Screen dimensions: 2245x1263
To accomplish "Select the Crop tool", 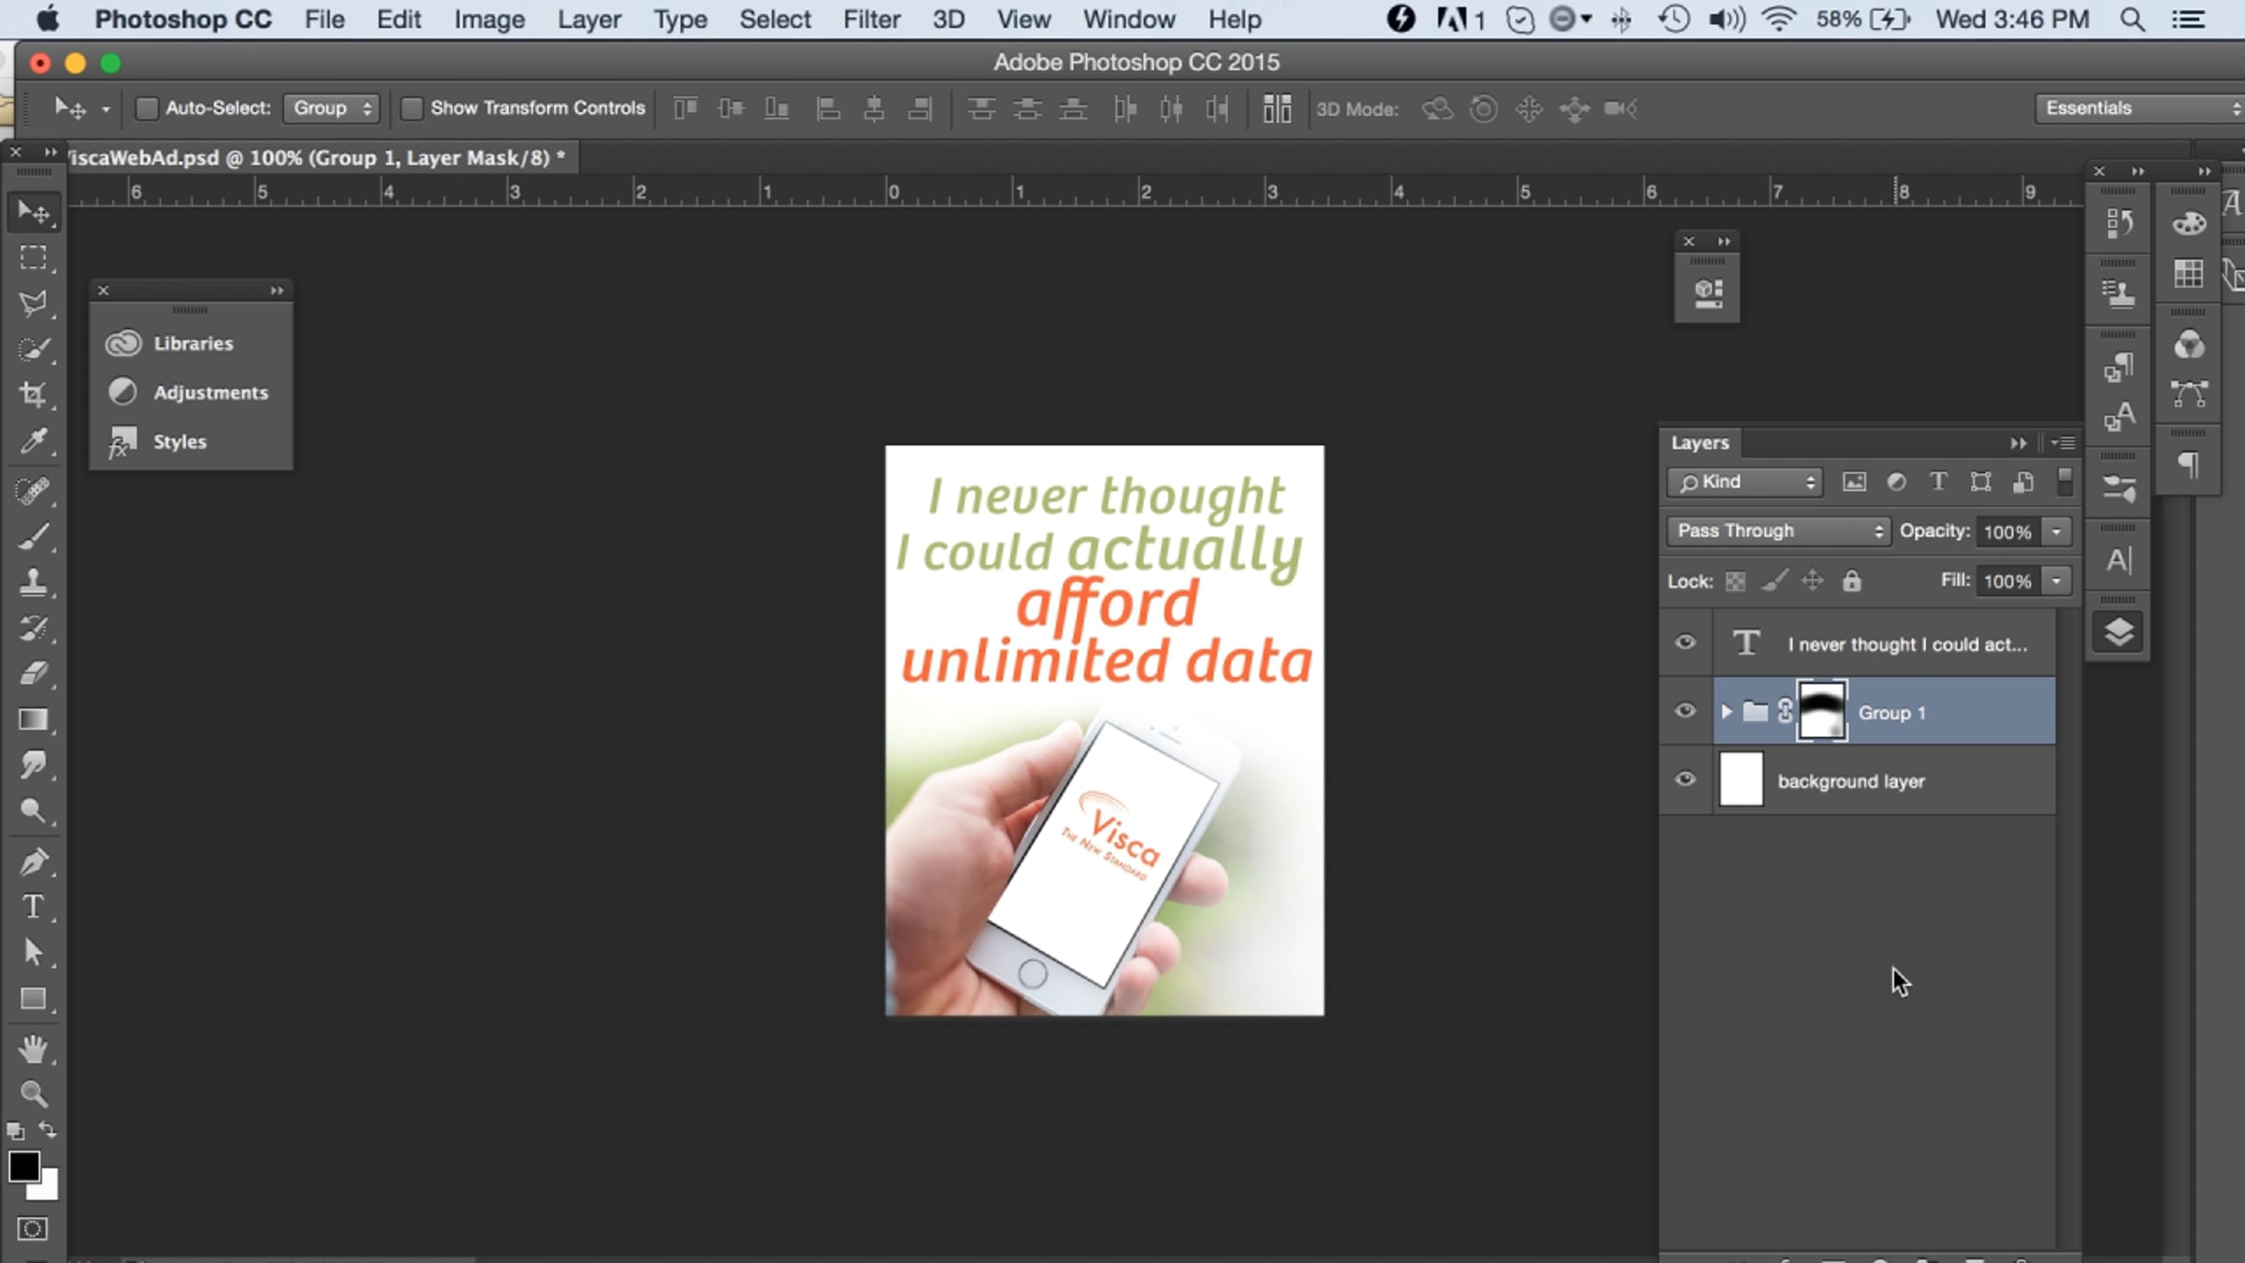I will [x=34, y=395].
